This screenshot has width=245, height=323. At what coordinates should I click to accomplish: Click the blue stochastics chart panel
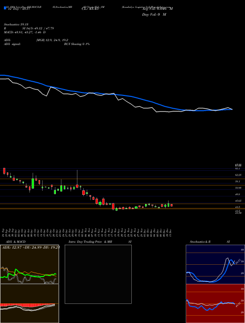pos(215,264)
